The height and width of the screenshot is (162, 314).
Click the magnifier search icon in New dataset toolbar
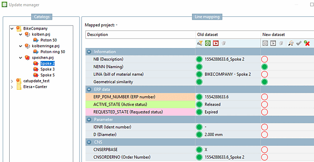point(291,43)
